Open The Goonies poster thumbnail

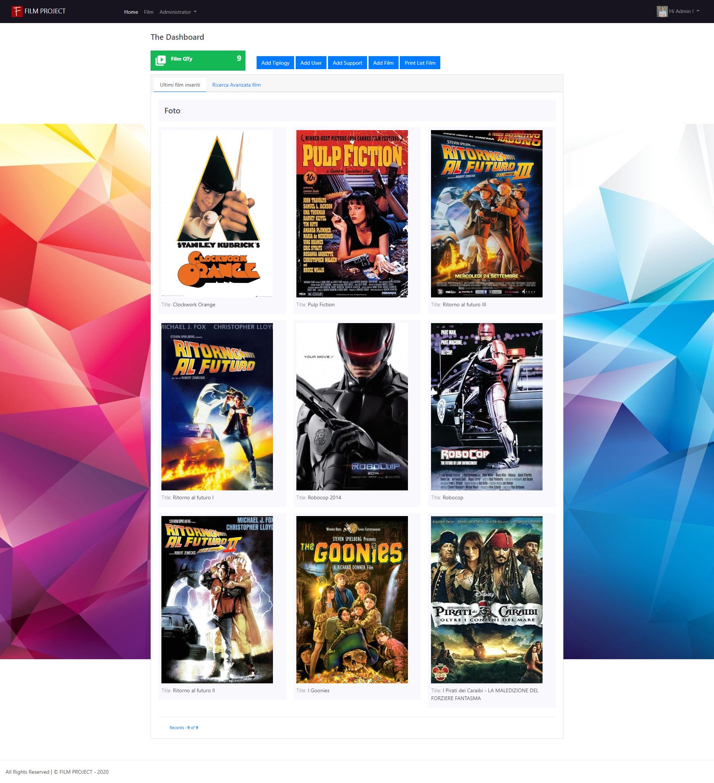pos(351,599)
